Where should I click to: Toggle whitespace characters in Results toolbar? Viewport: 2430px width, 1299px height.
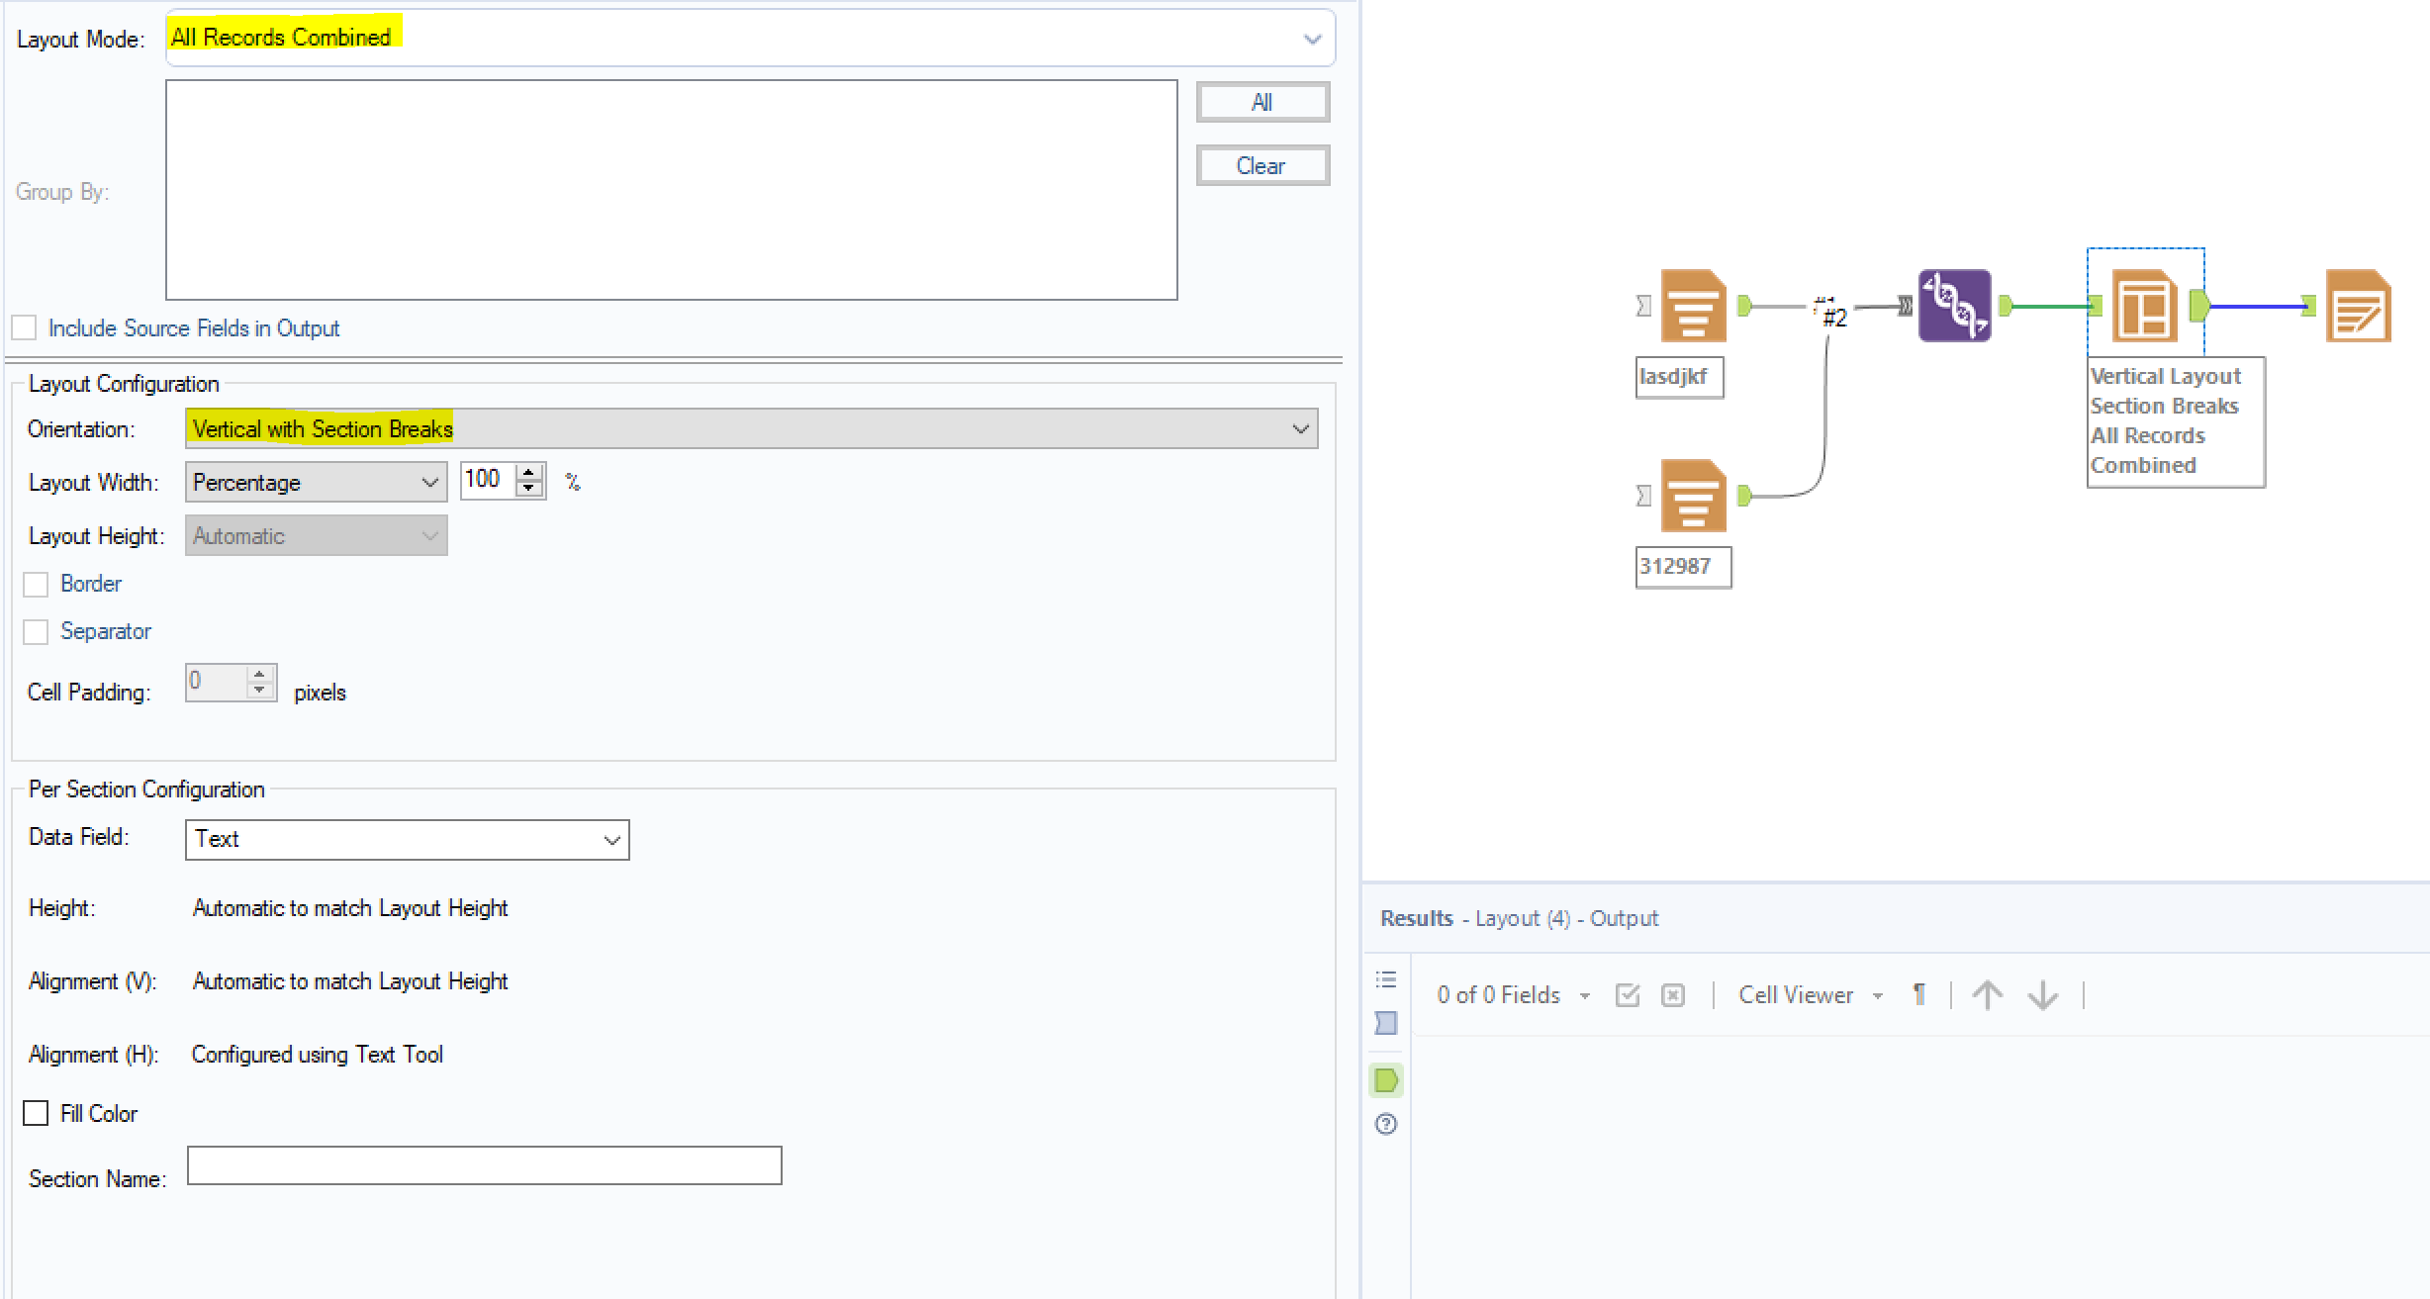pyautogui.click(x=1918, y=994)
